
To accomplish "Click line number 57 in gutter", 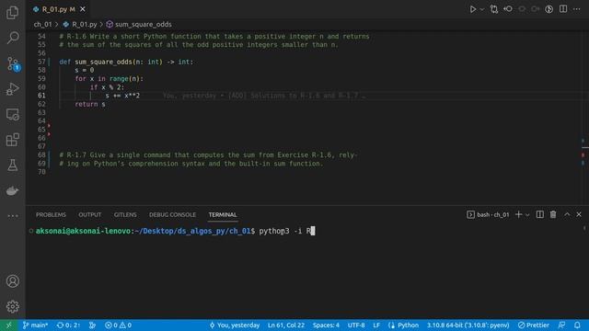I will point(41,62).
